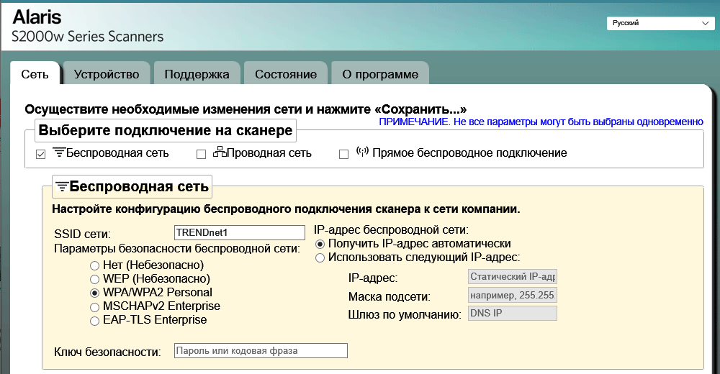Uncheck the Беспроводная сеть checkbox

click(x=41, y=154)
